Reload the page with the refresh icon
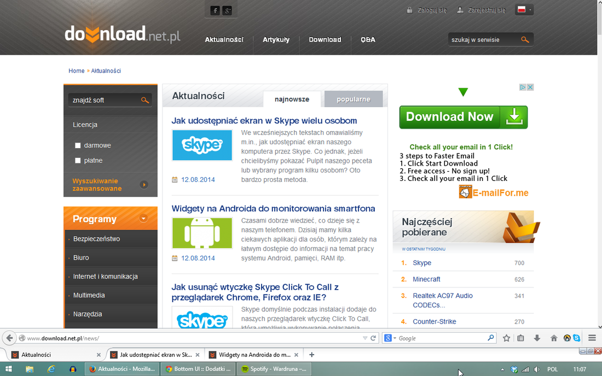This screenshot has height=376, width=602. tap(373, 338)
